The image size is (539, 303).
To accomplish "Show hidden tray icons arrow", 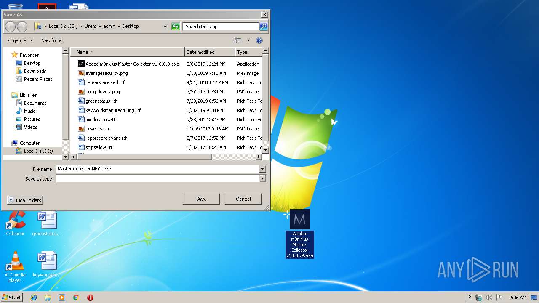I will 470,298.
